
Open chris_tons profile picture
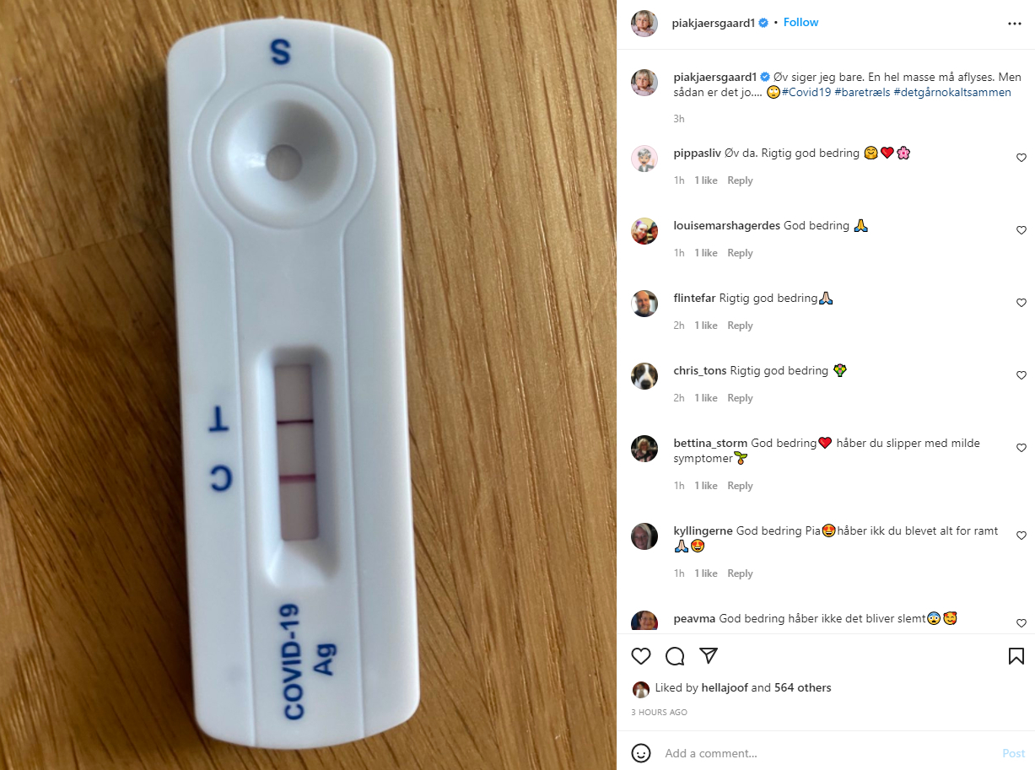pyautogui.click(x=644, y=376)
